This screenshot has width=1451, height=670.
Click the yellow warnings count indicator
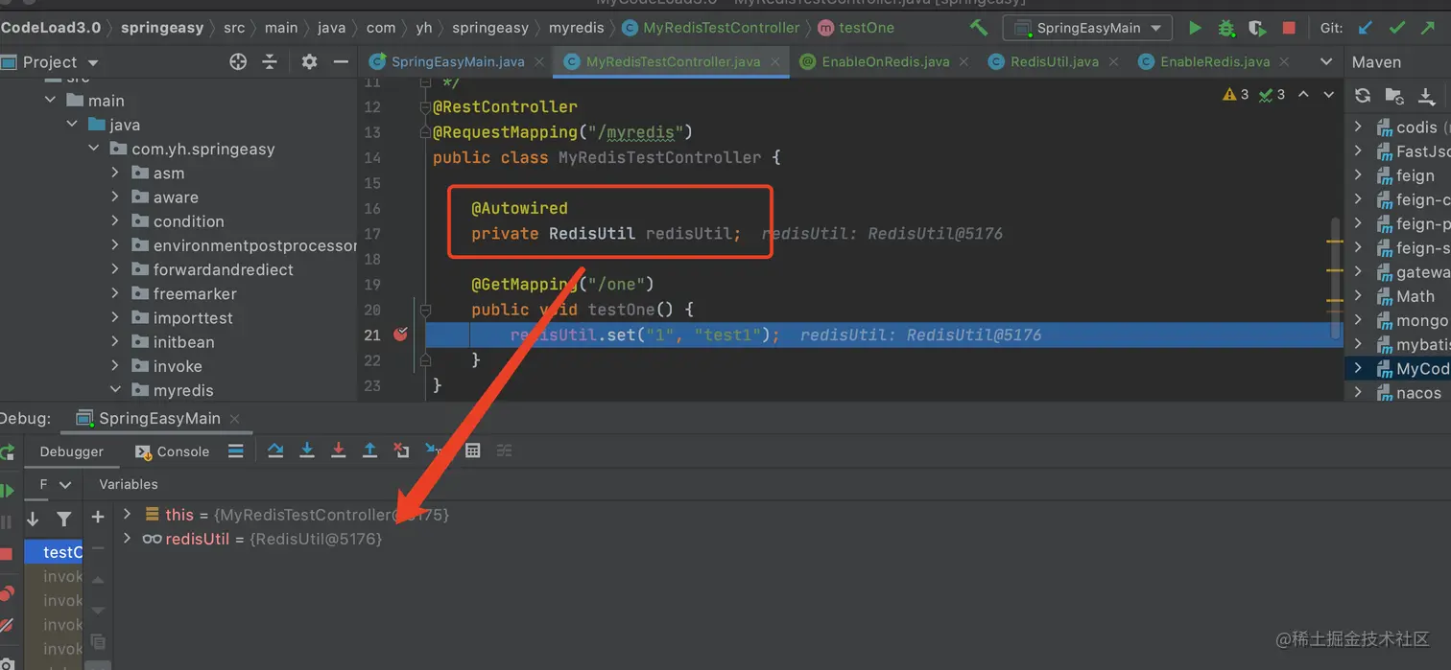[1236, 94]
